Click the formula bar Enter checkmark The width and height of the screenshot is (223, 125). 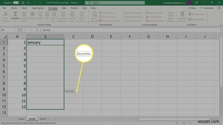pos(31,30)
